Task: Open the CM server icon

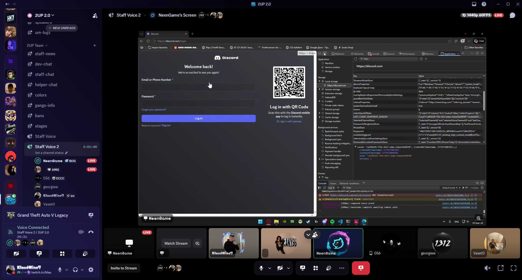Action: (11, 45)
